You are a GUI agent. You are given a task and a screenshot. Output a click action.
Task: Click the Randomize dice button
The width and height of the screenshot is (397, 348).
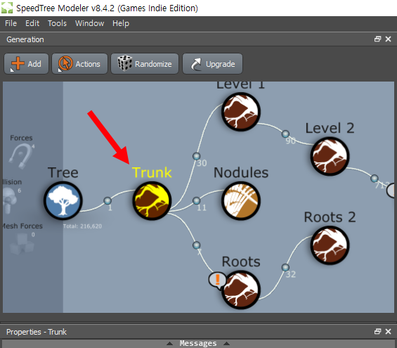145,63
